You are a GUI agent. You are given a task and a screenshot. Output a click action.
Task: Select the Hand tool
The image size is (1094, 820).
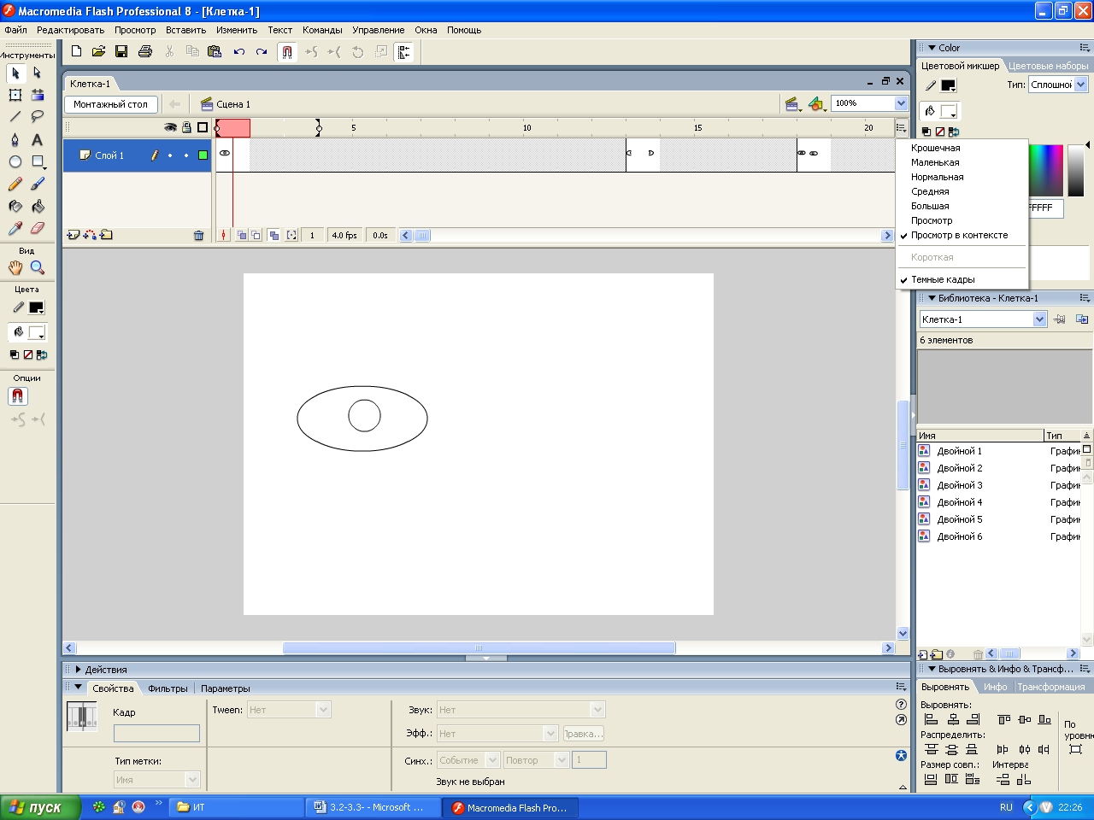15,267
